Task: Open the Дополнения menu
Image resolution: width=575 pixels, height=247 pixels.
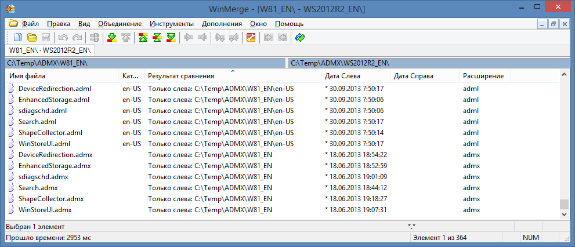Action: [x=222, y=24]
